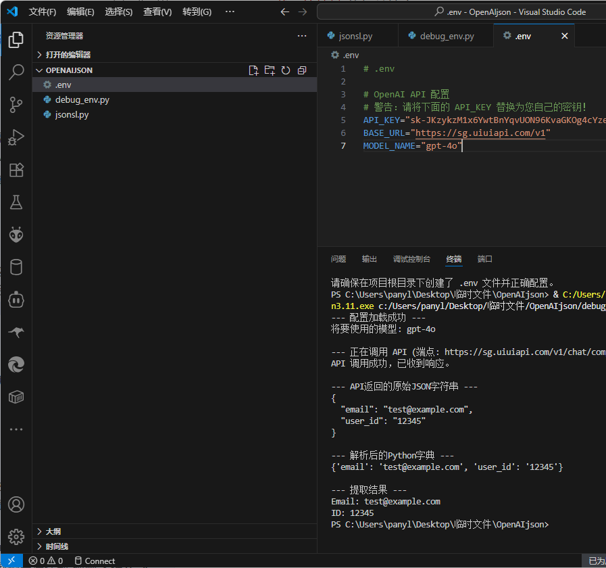Screen dimensions: 606x568
Task: Open debug_env.py in the file tree
Action: [82, 99]
